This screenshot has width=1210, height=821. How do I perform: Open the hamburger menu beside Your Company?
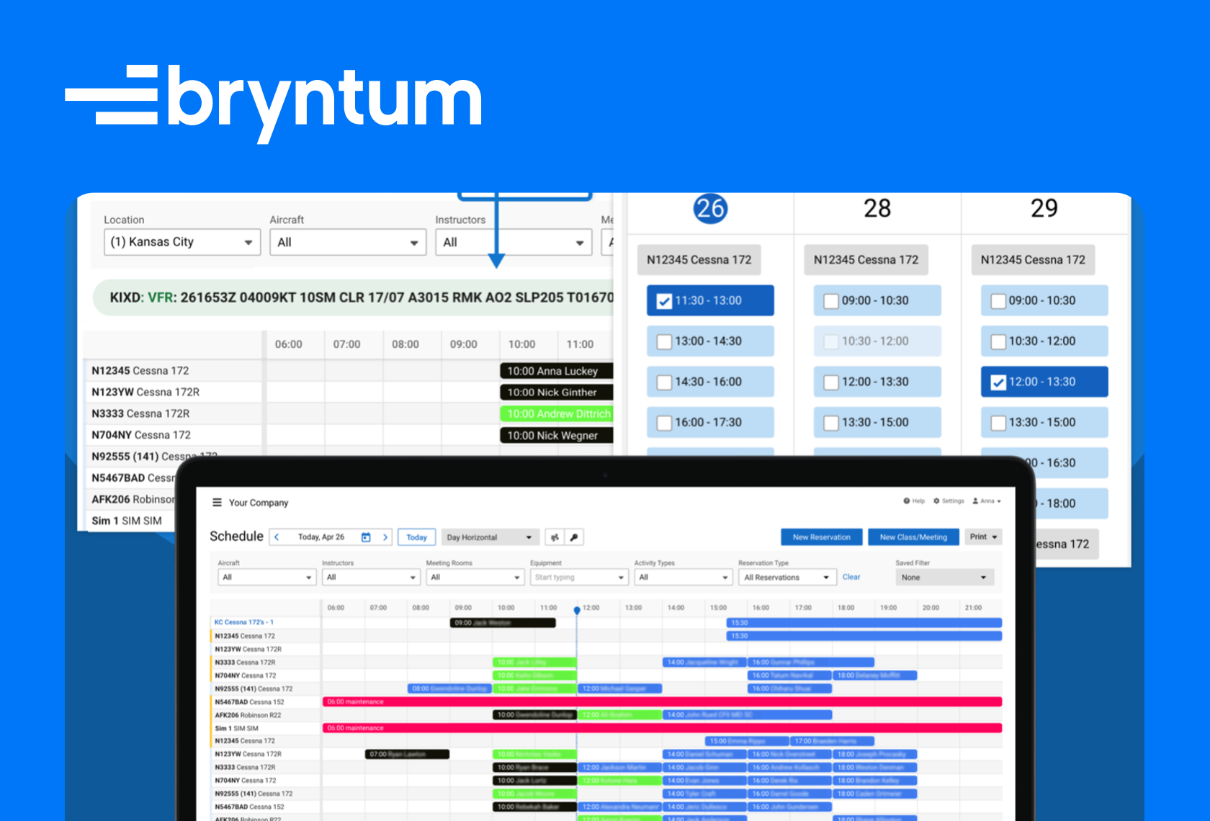tap(217, 503)
